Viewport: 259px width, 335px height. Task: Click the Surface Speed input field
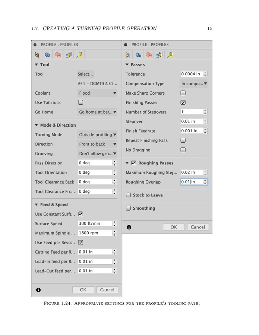coord(95,224)
